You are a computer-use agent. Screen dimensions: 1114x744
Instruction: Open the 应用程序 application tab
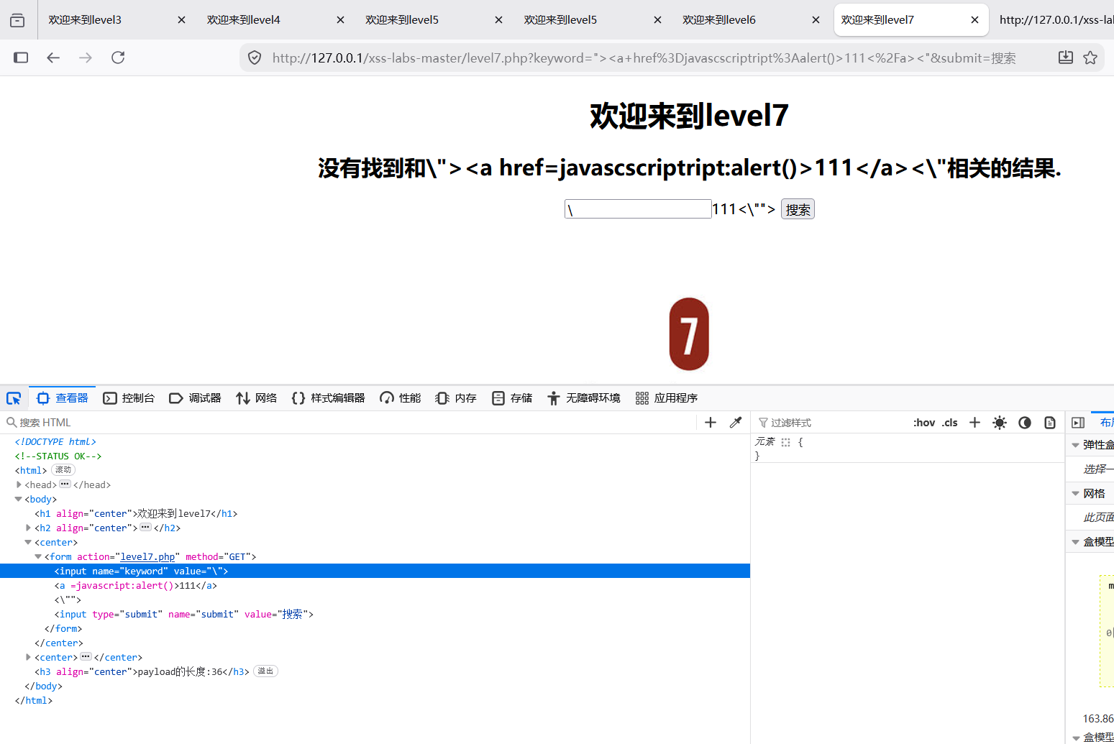[667, 398]
